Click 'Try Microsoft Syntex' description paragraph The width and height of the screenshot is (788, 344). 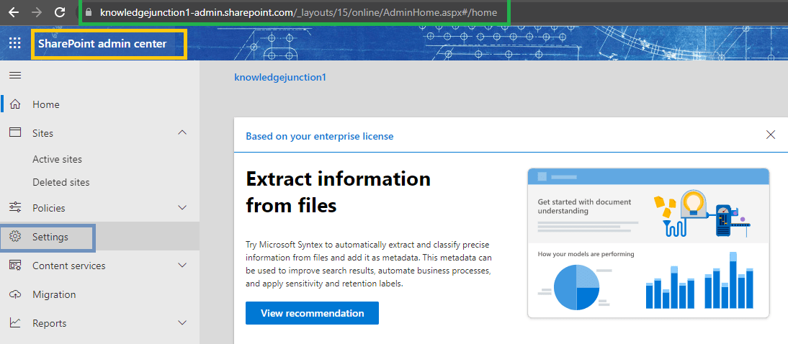(x=368, y=264)
